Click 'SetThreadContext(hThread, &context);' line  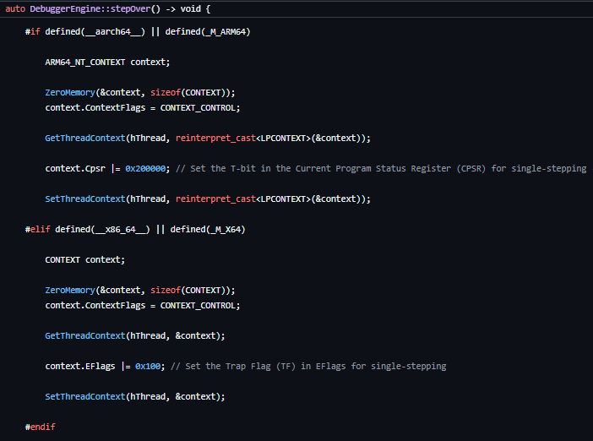click(135, 396)
